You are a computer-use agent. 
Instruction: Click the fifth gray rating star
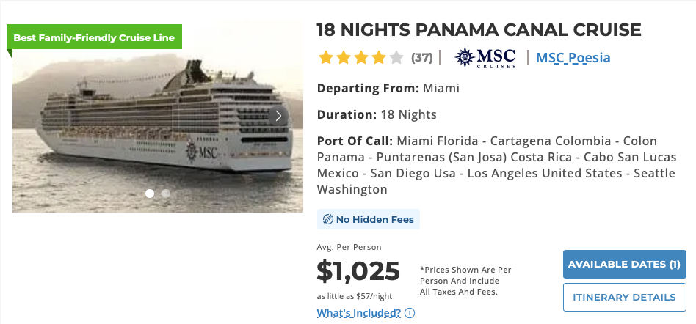coord(396,57)
